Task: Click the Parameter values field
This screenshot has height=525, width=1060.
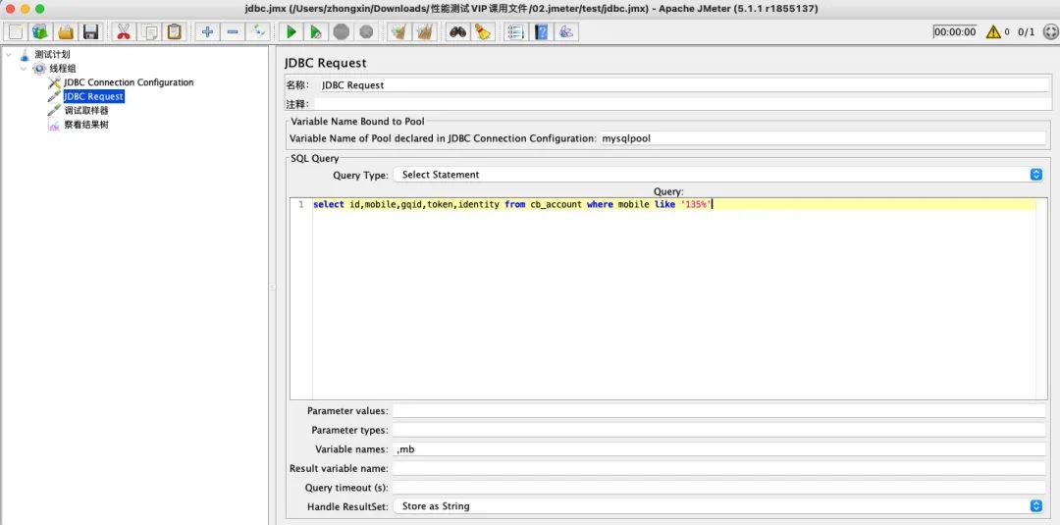Action: 718,411
